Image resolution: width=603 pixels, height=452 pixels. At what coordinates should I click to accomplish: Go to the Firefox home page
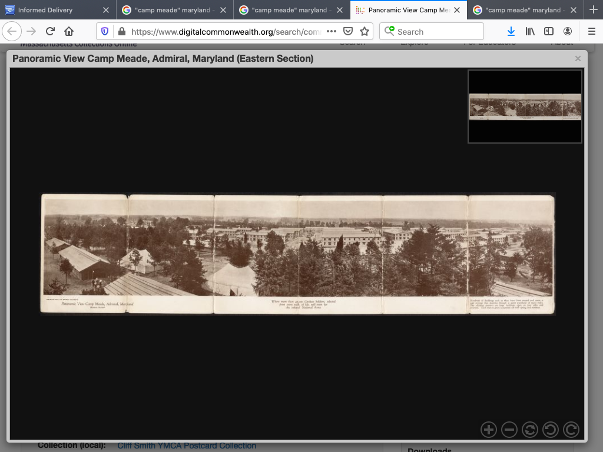pyautogui.click(x=69, y=31)
